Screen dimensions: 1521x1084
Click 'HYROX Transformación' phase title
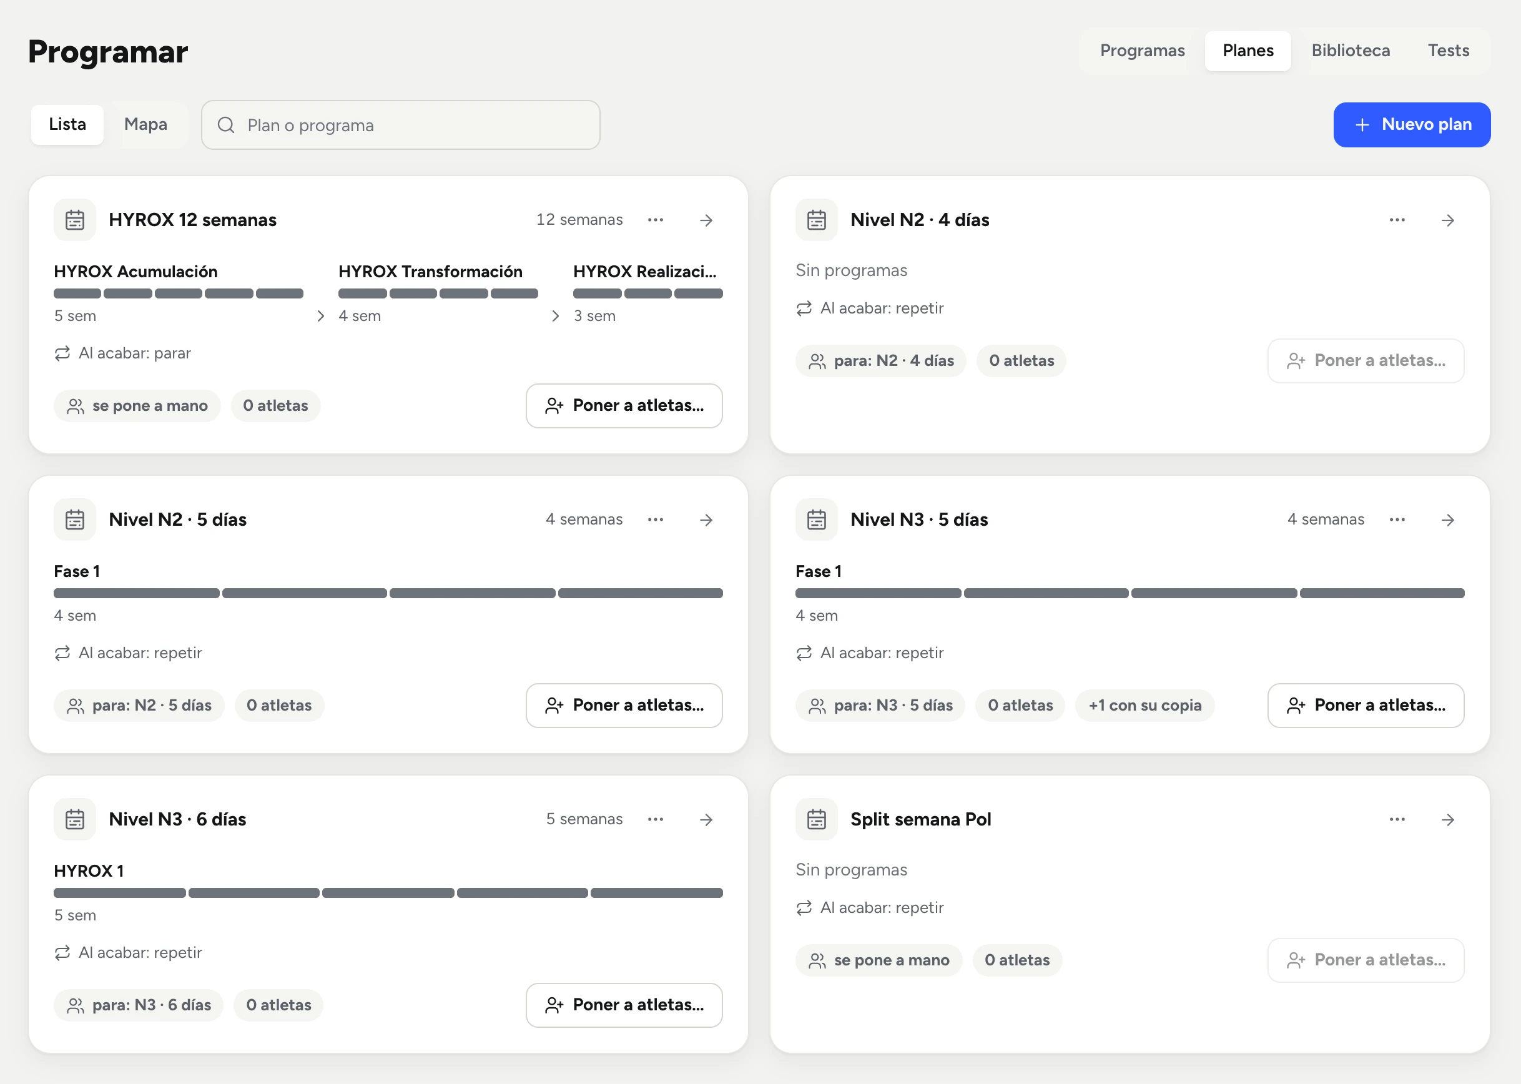click(430, 272)
